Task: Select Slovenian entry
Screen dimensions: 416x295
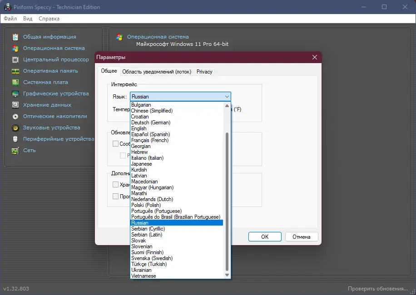Action: tap(177, 246)
